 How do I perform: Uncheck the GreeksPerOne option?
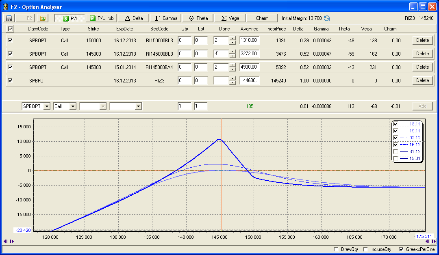pos(402,249)
